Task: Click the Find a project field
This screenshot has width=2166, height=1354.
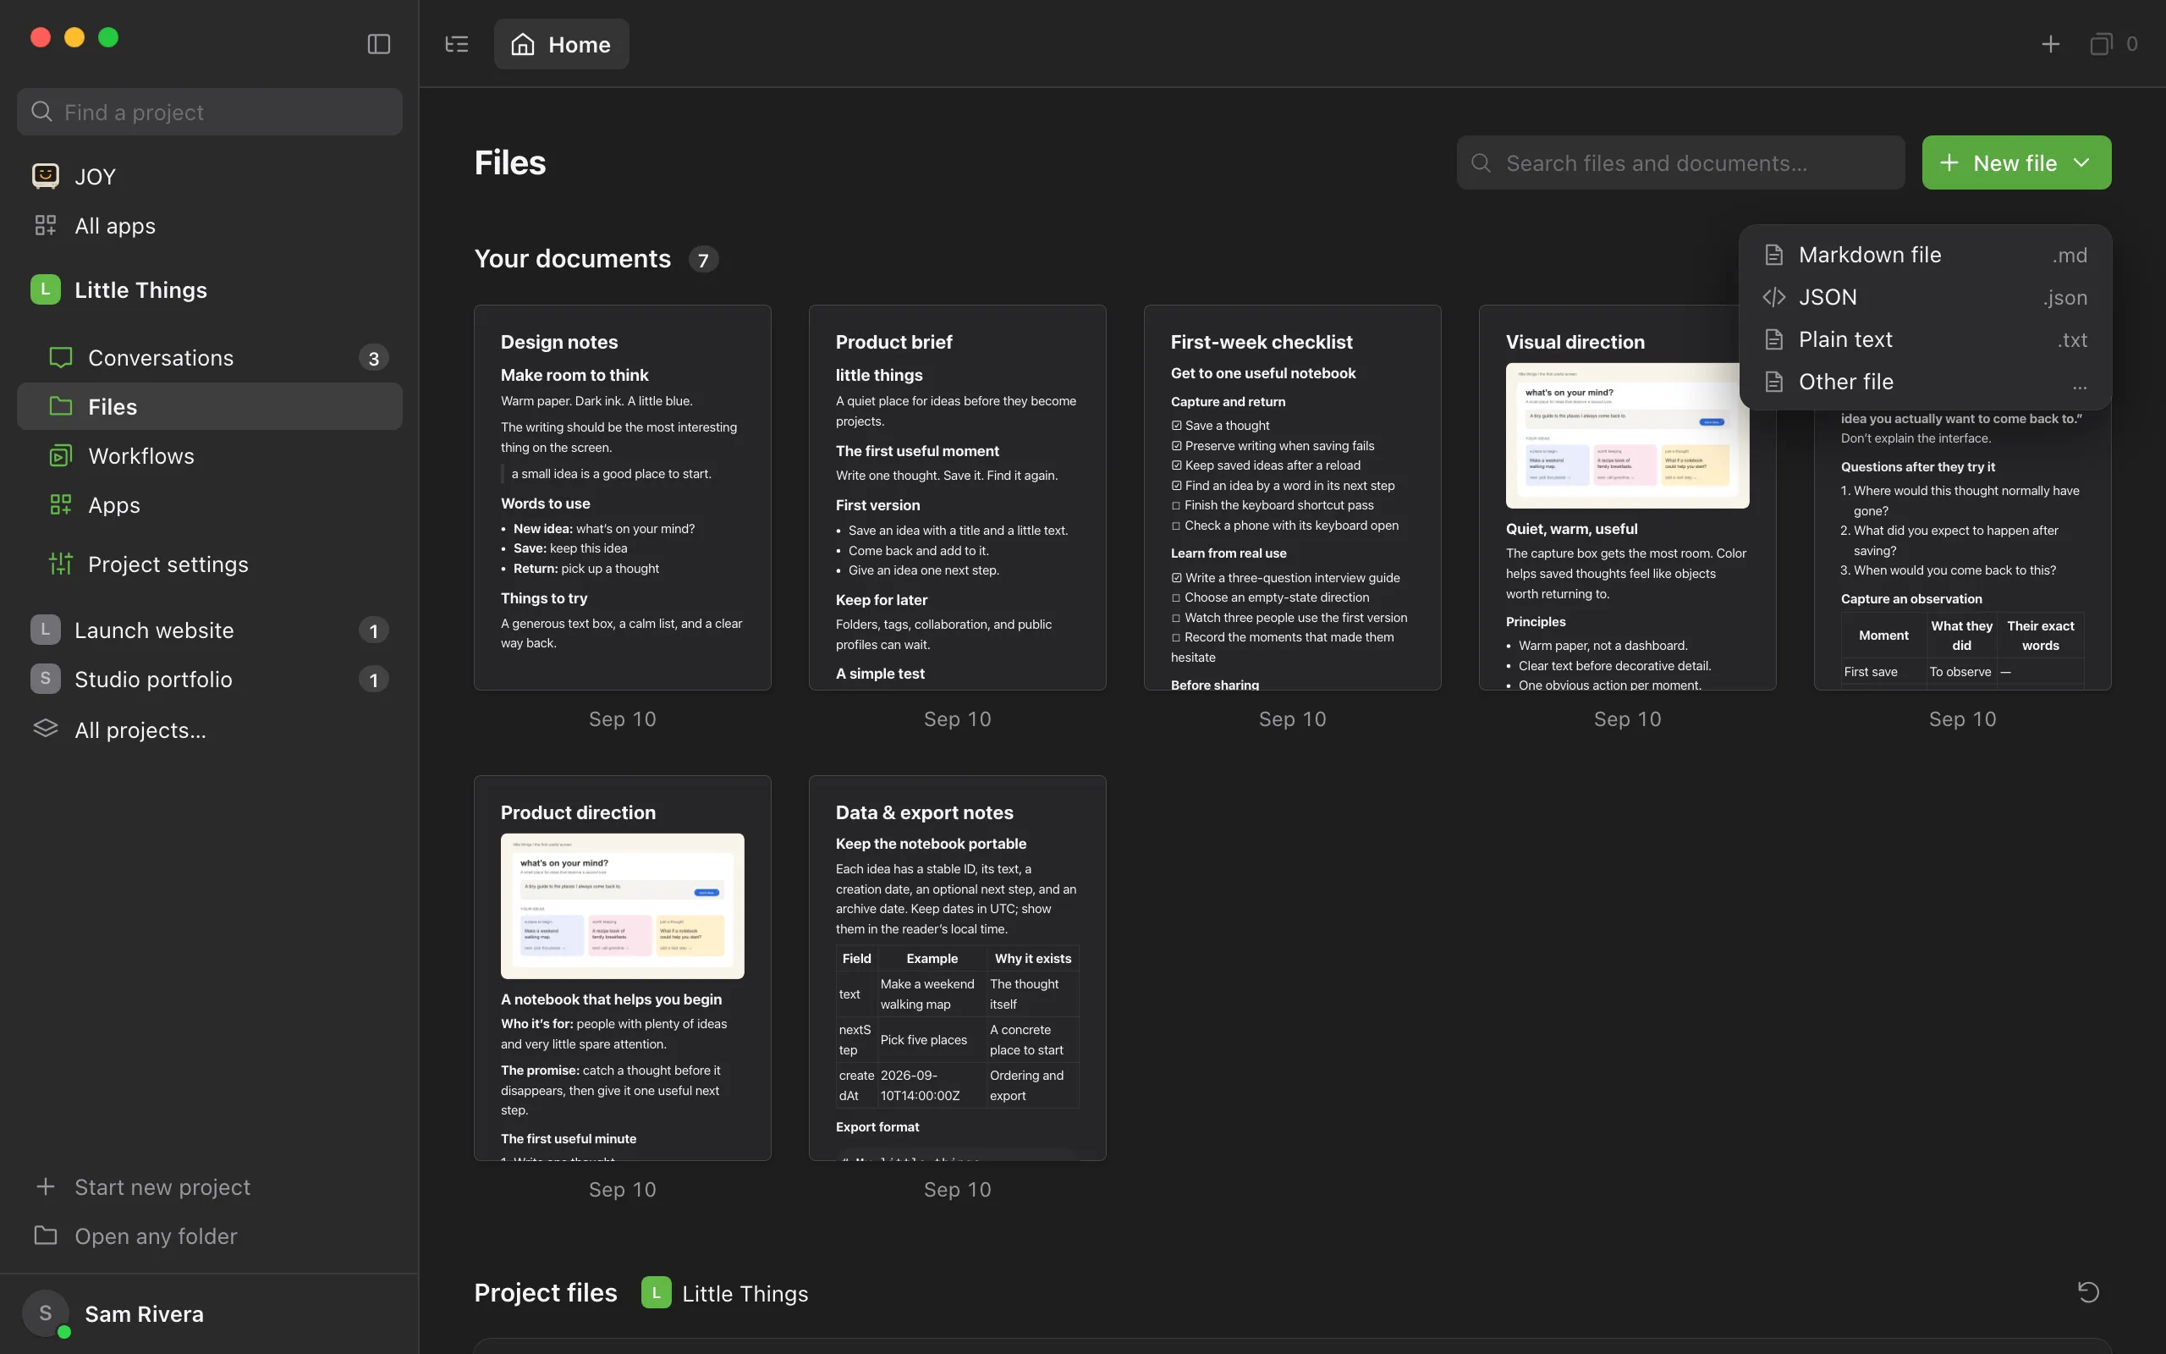Action: (210, 112)
